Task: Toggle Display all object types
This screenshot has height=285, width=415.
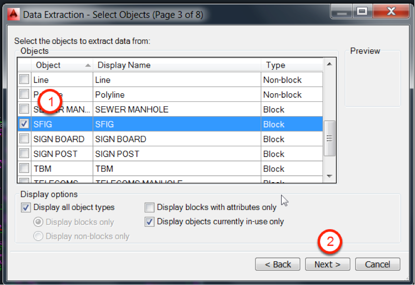Action: pyautogui.click(x=26, y=207)
